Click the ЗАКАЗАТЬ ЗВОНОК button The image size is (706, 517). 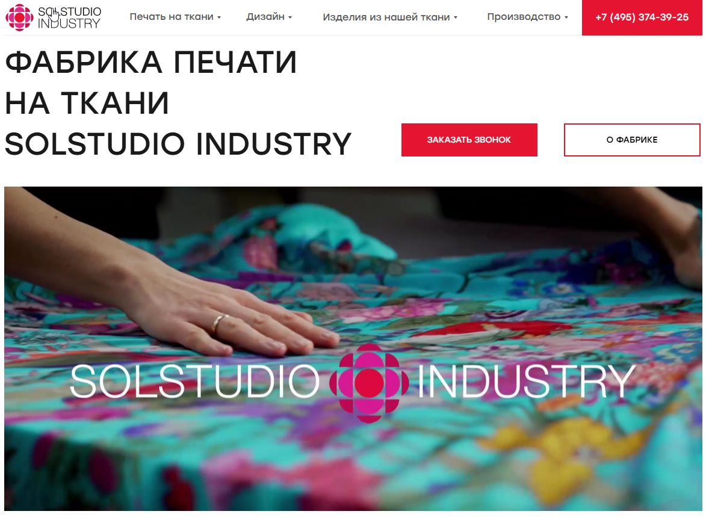pyautogui.click(x=469, y=140)
